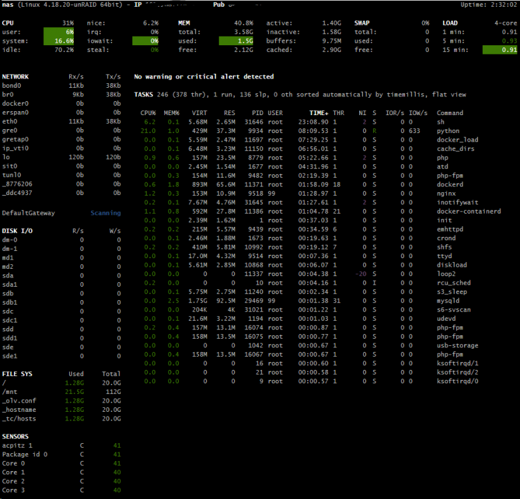Select the shfs process name
Screen dimensions: 520x499
444,248
